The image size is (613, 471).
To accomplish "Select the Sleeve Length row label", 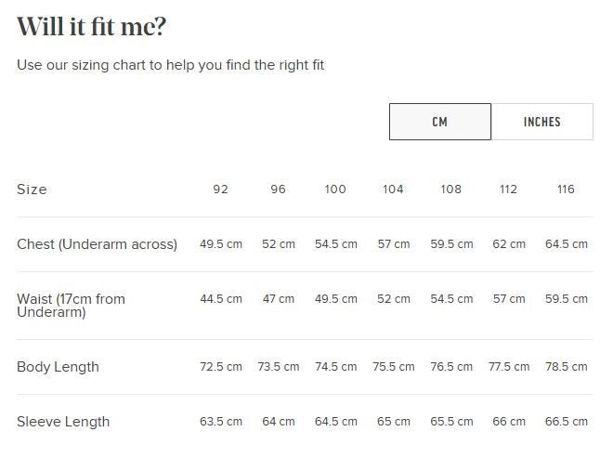I will tap(63, 422).
